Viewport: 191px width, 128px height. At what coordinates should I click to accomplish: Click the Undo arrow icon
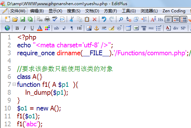[104, 19]
